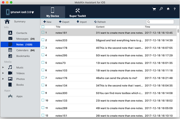Open Books label in sidebar
Screen dimensions: 180x119
[x=20, y=85]
